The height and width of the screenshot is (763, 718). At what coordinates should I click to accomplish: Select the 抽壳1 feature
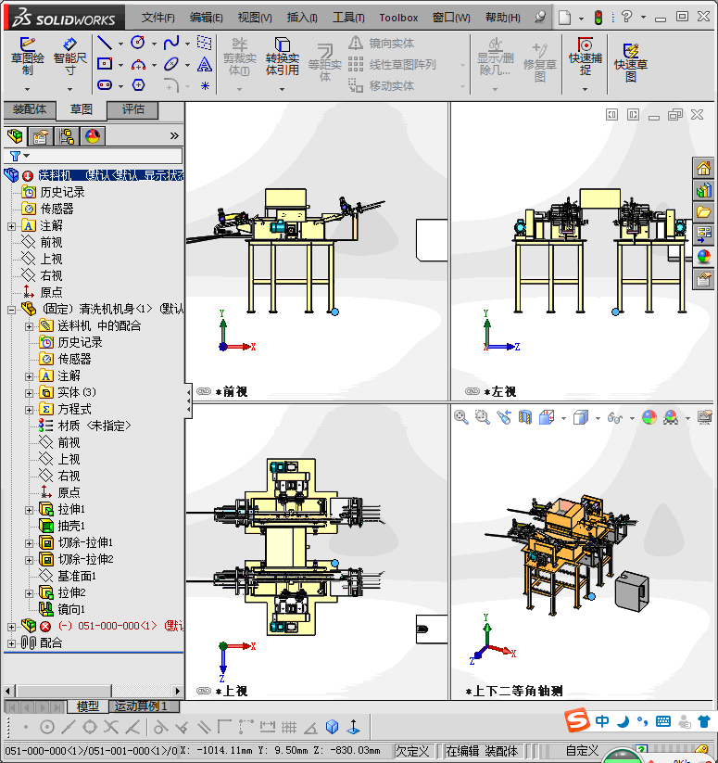pos(62,526)
